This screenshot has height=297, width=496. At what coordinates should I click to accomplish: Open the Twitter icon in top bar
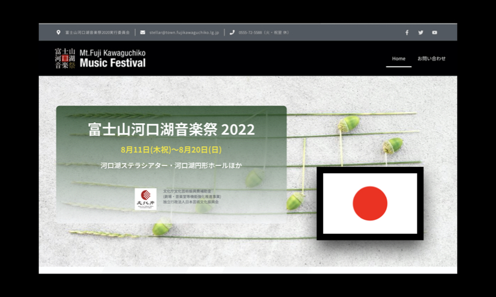tap(421, 32)
